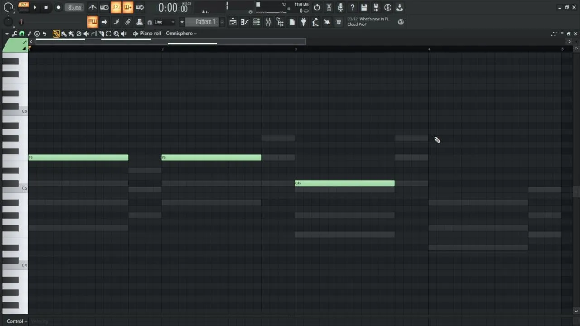Screen dimensions: 580x326
Task: Arm the record button
Action: click(58, 7)
